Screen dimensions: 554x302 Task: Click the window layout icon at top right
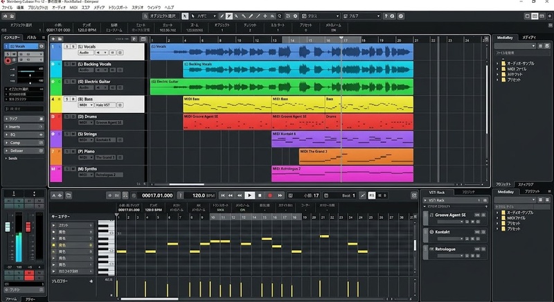535,16
